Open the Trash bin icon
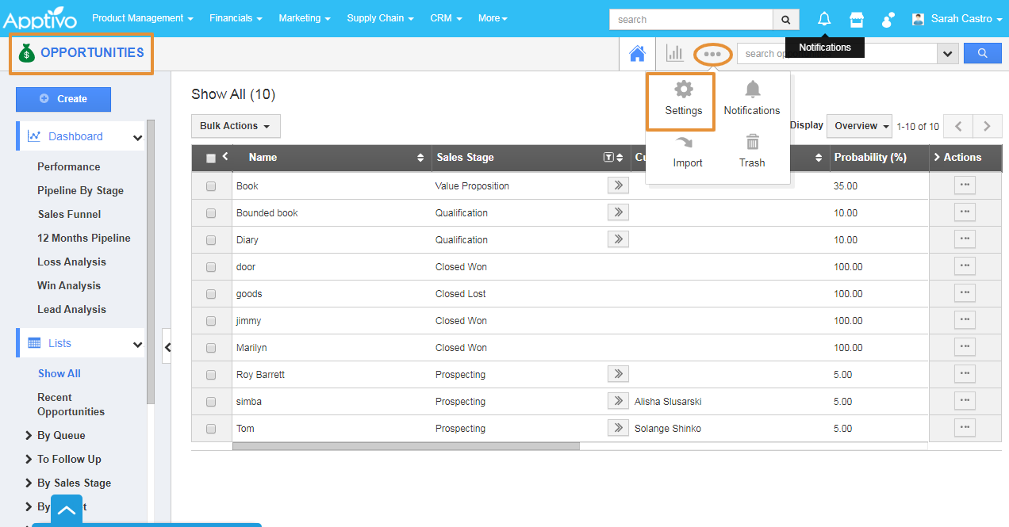This screenshot has width=1009, height=527. [x=752, y=143]
